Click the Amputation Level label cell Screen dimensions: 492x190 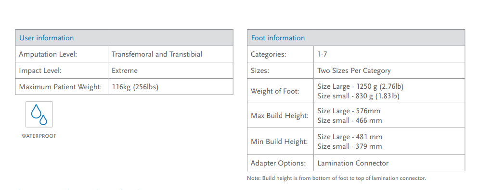click(62, 54)
